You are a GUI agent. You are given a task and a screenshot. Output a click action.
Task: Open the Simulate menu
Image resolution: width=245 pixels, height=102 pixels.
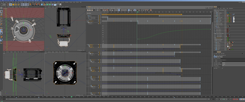click(x=25, y=2)
